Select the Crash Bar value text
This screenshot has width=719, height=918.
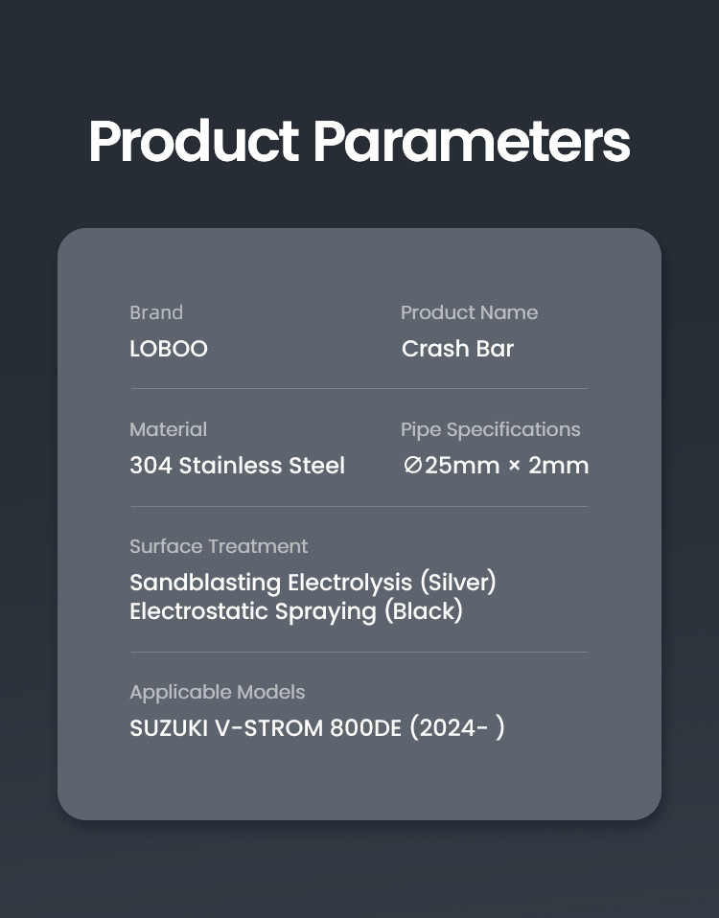457,349
